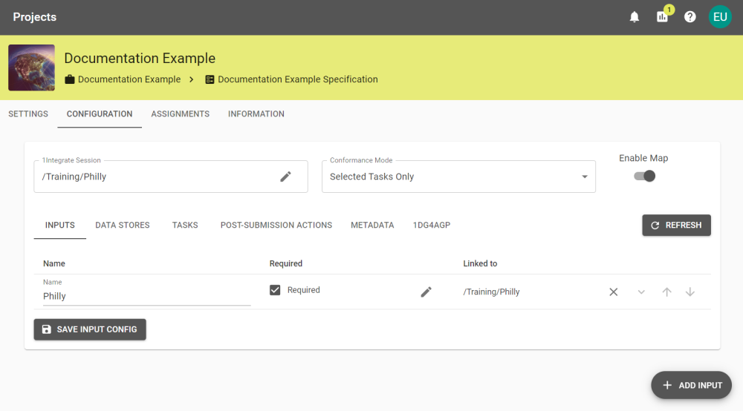Uncheck the Required checkbox for Philly
Viewport: 743px width, 411px height.
click(275, 290)
